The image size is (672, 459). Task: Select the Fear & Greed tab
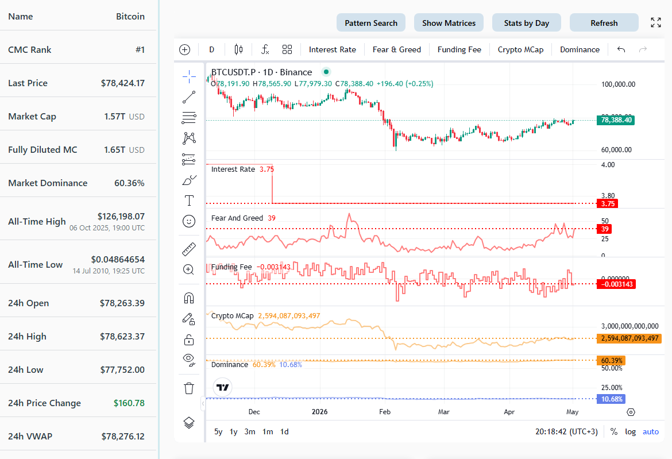pyautogui.click(x=397, y=50)
